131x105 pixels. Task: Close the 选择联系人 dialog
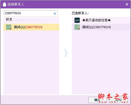point(127,4)
